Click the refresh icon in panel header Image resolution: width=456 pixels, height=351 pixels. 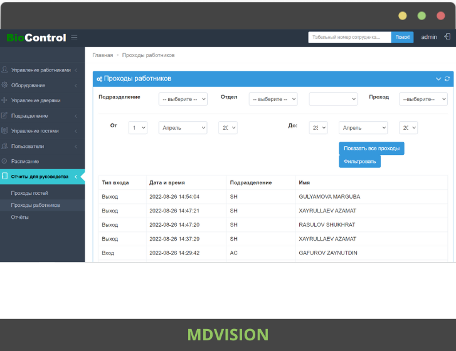[x=447, y=79]
